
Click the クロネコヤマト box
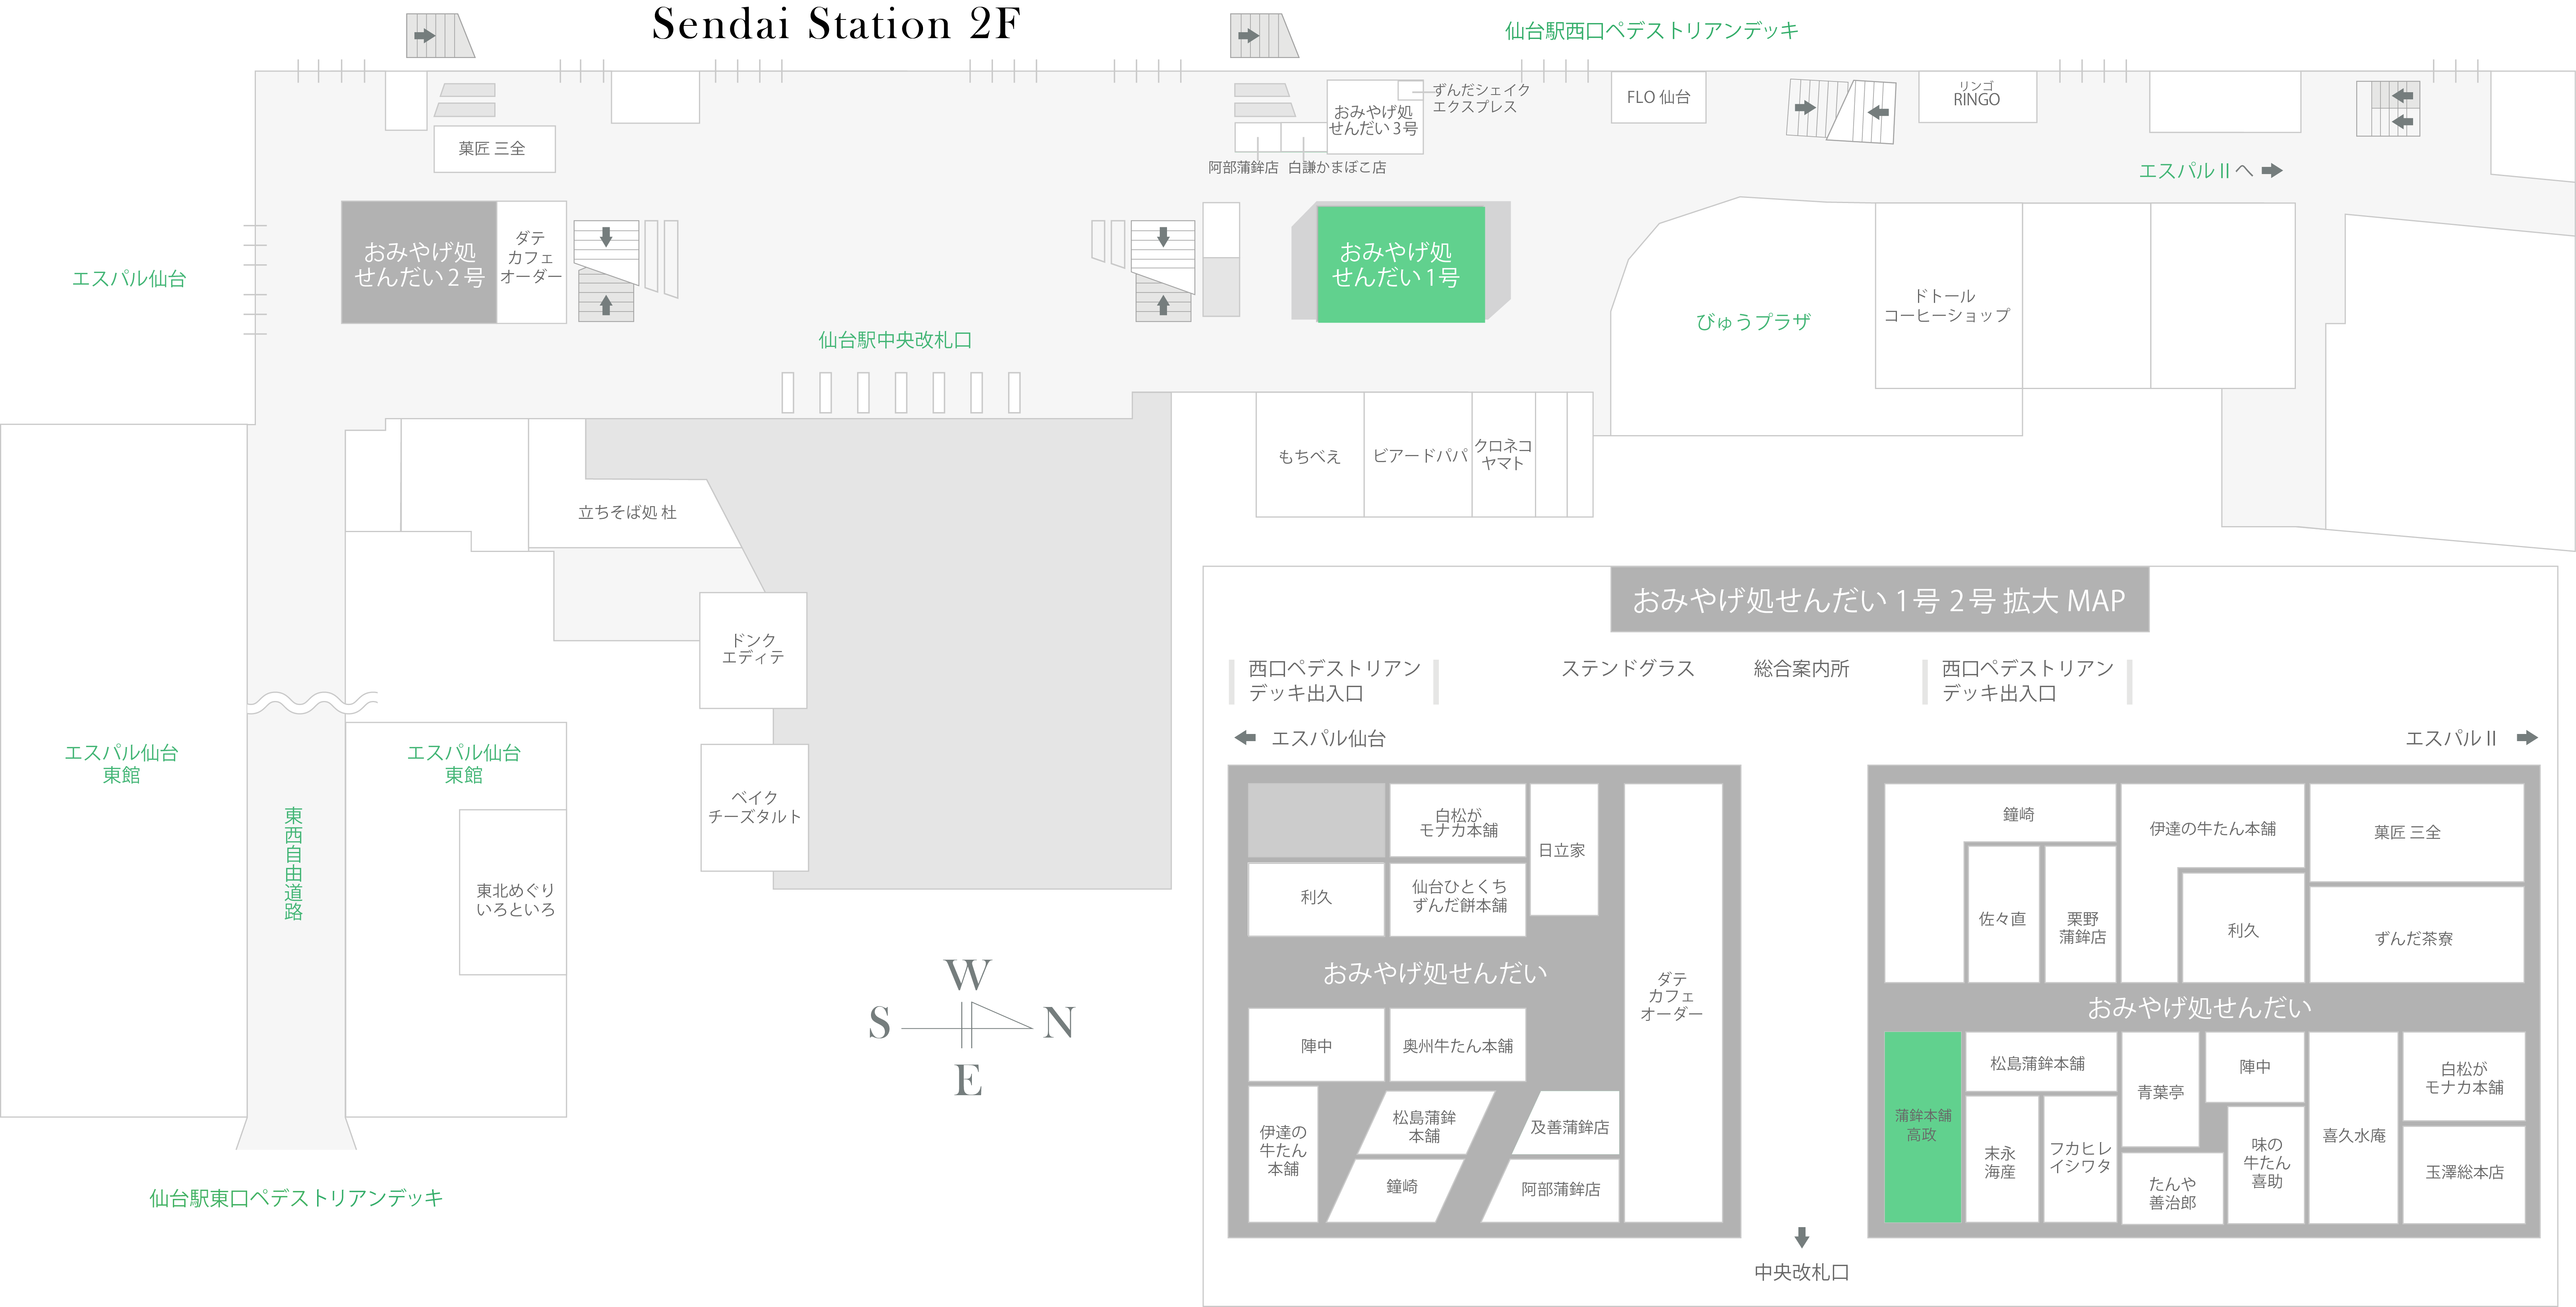(x=1503, y=455)
